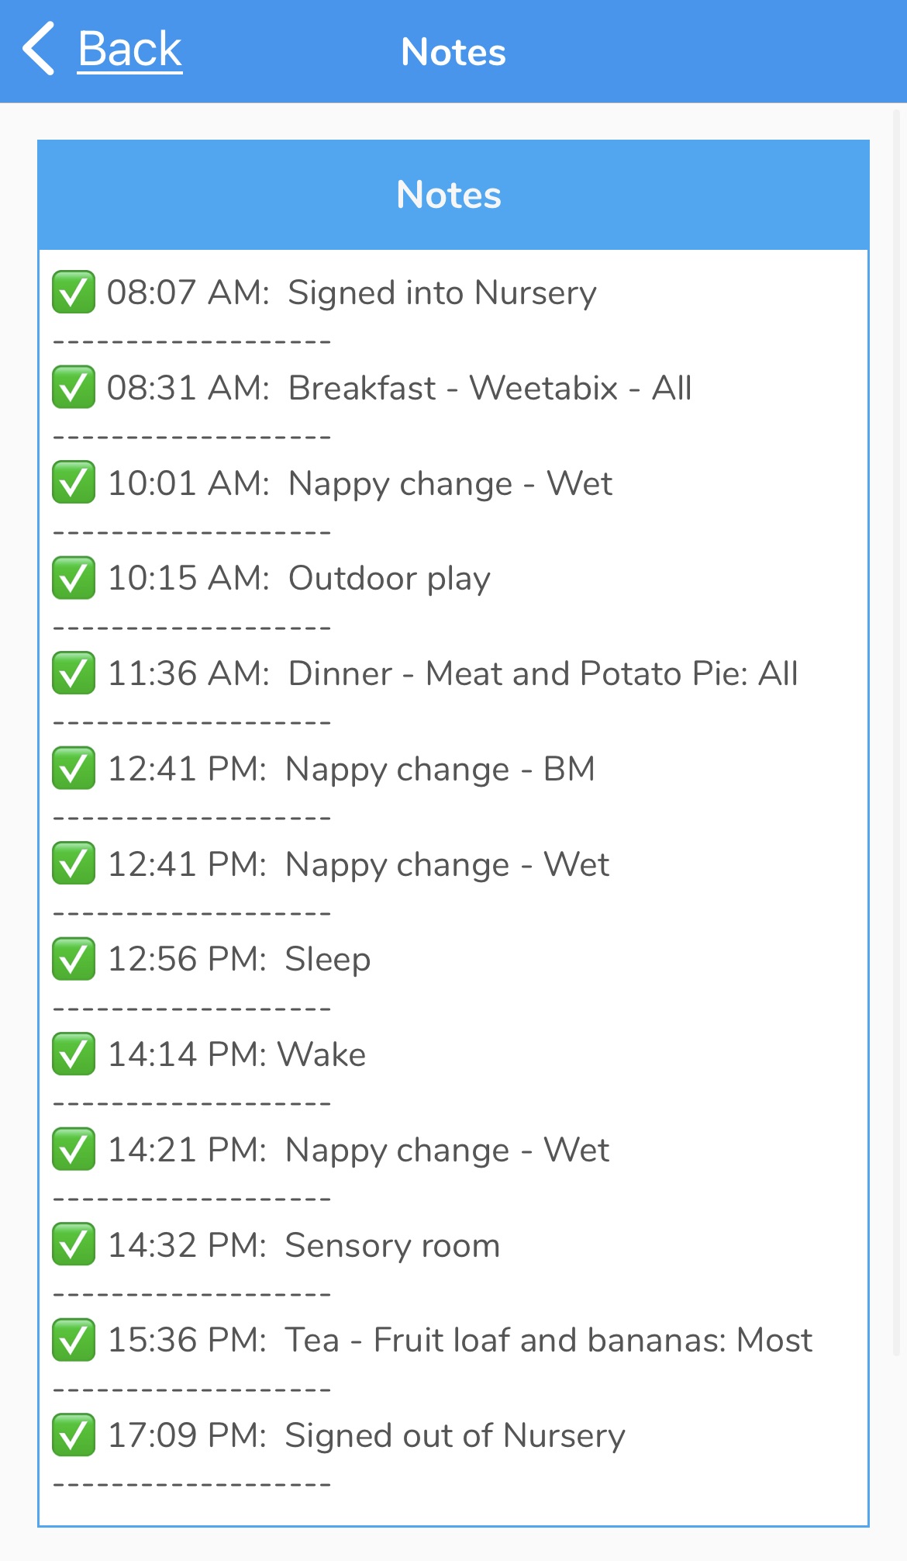Screen dimensions: 907x1561
Task: Open the Tea Fruit loaf and bananas entry
Action: pos(460,1340)
